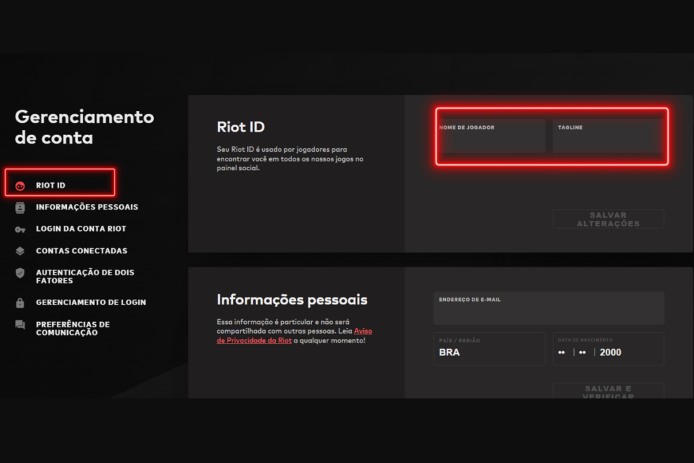Click the SALVAR ALTERAÇÕES button

click(609, 219)
